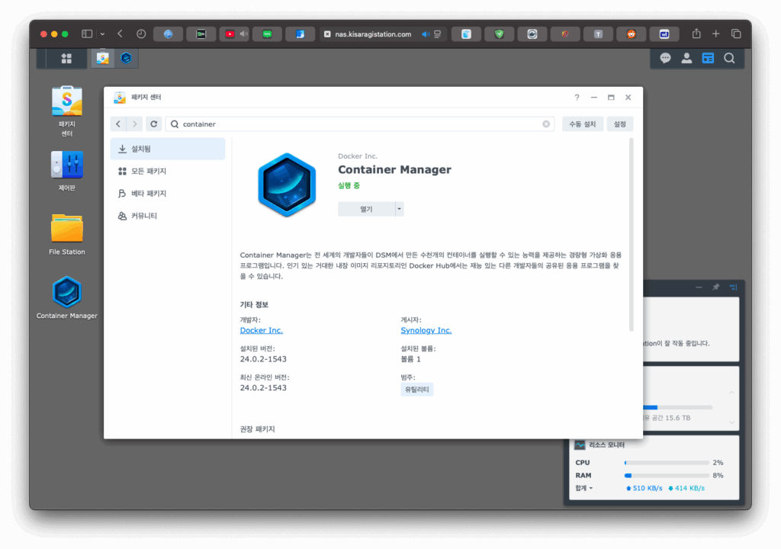Clear the container search text
The image size is (781, 549).
(x=546, y=124)
